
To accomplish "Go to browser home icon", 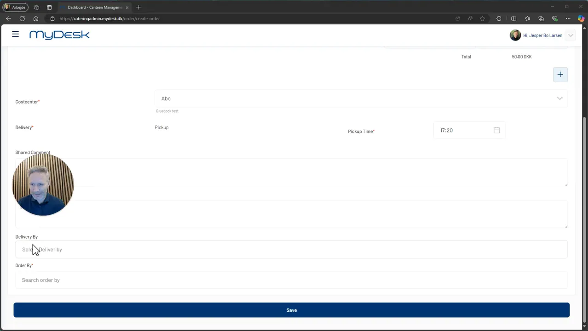I will point(36,18).
